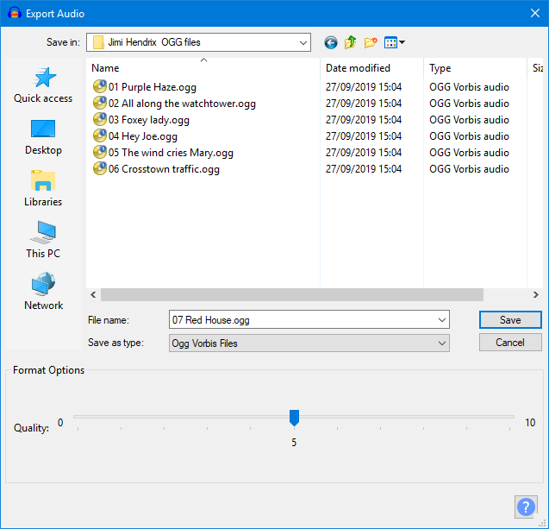Click the 01 Purple Haze.ogg file icon

point(100,86)
